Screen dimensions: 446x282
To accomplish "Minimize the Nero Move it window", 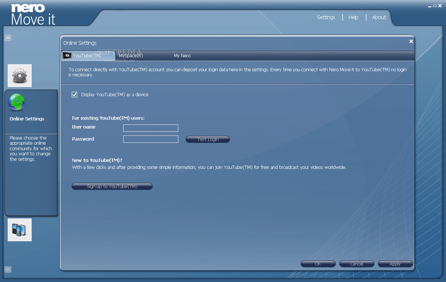I will [429, 6].
